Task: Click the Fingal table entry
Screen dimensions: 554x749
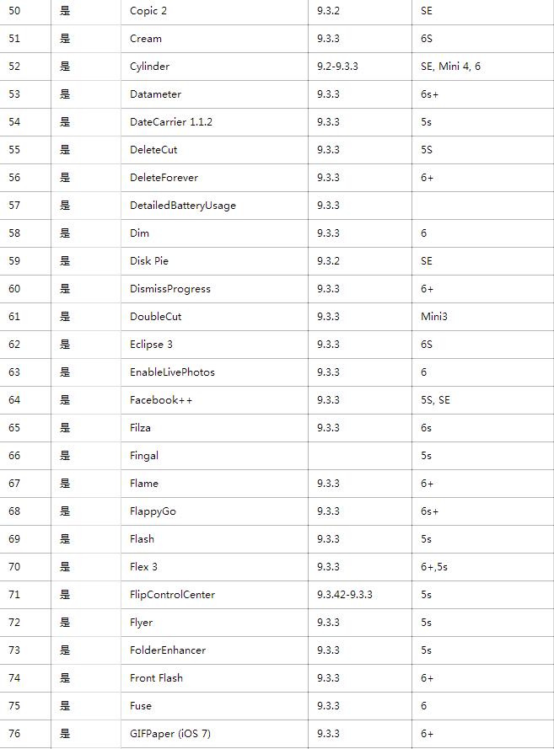Action: (x=144, y=456)
